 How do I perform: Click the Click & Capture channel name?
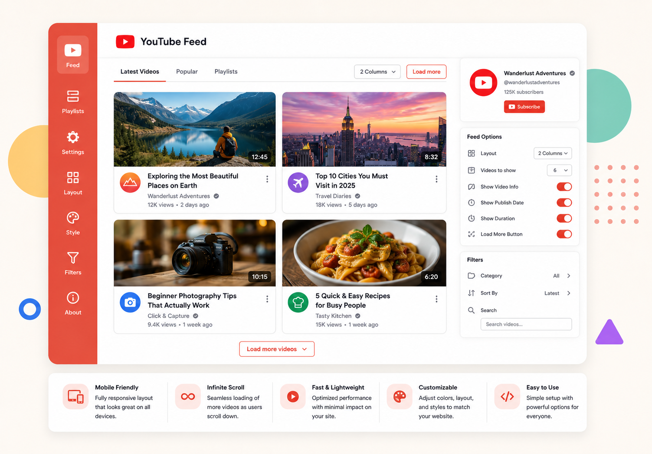[168, 316]
